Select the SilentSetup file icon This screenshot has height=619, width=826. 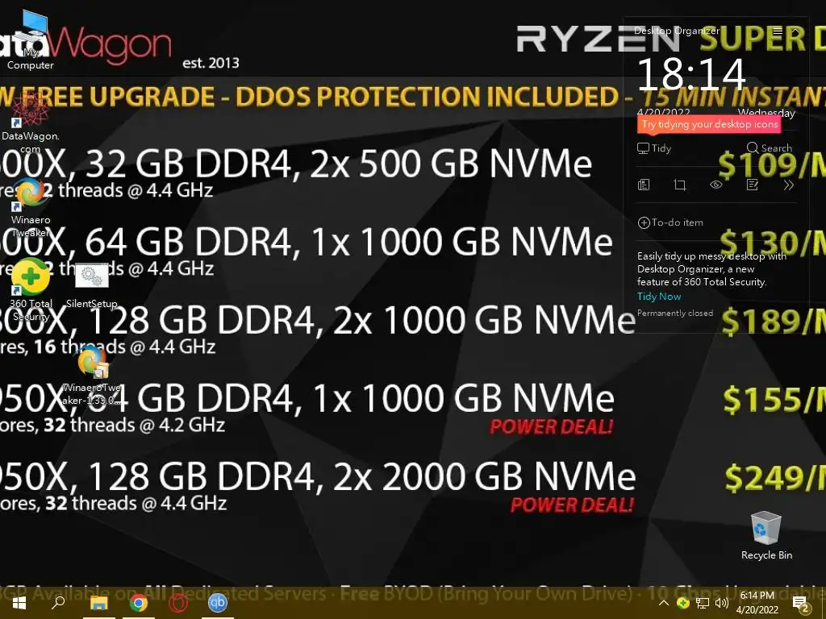click(x=92, y=287)
